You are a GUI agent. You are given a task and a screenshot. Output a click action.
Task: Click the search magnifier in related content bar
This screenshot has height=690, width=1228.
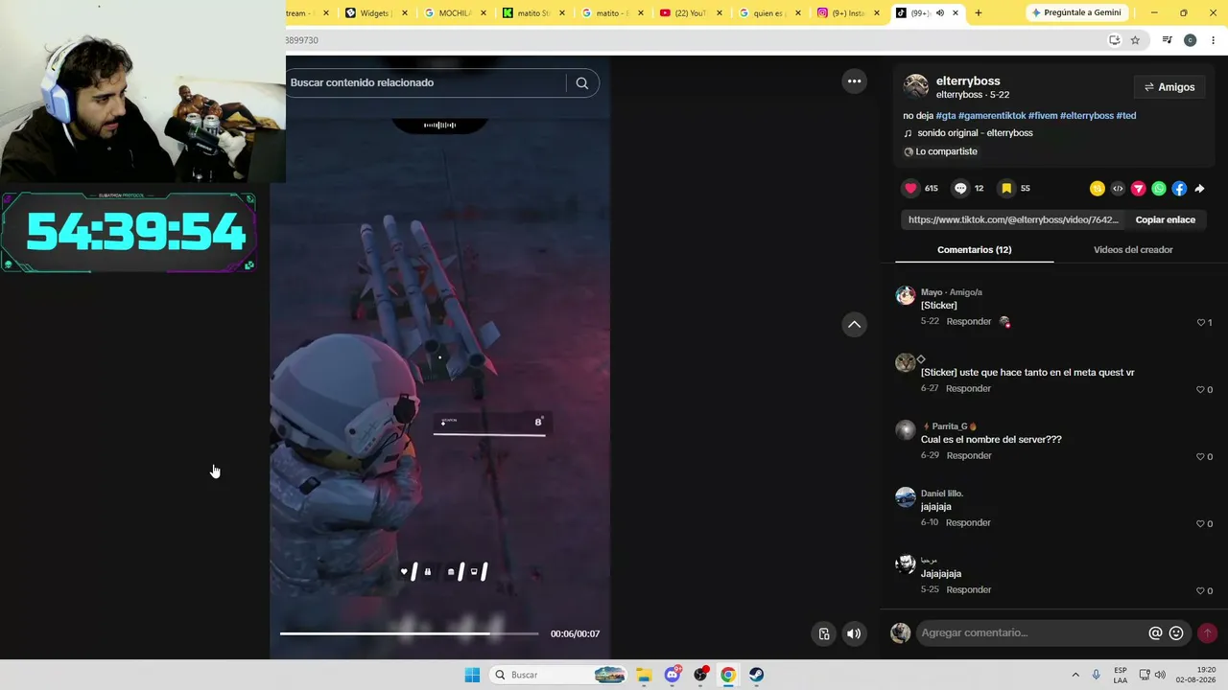pyautogui.click(x=581, y=82)
